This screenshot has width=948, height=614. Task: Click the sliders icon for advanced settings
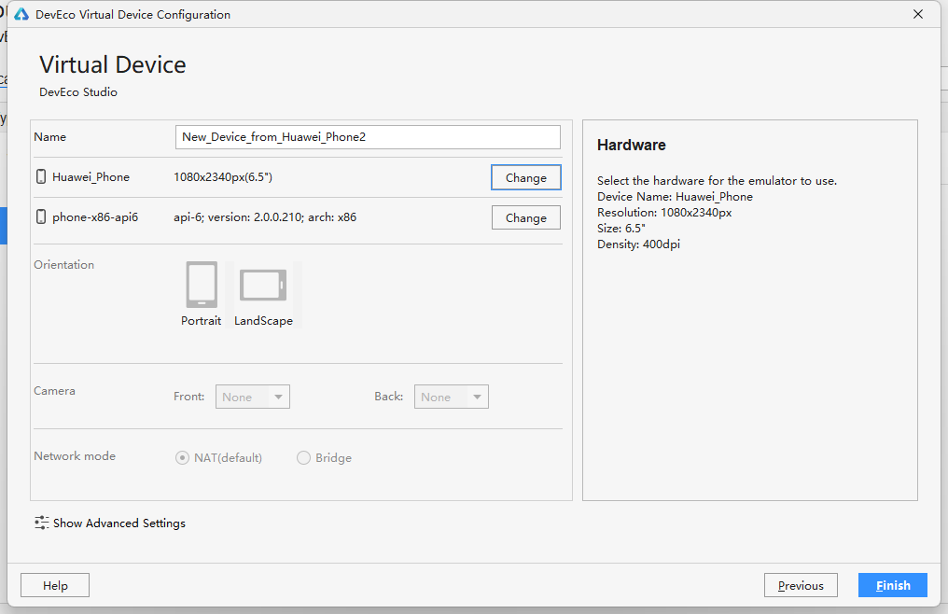coord(42,523)
